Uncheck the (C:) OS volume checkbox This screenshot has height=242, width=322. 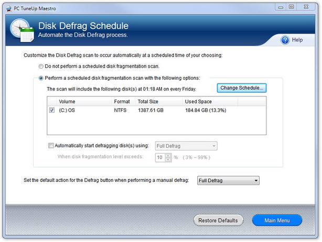coord(52,111)
